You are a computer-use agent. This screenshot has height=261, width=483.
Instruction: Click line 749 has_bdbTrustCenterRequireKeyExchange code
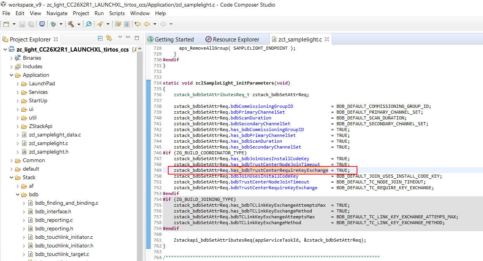(x=279, y=170)
